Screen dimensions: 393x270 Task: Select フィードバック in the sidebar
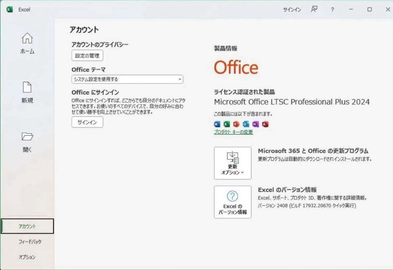pyautogui.click(x=30, y=242)
